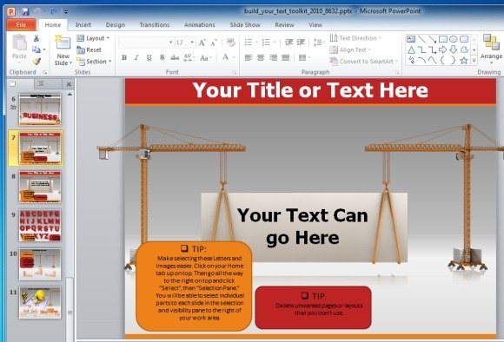Select slide 6 BUSINESS thumbnail
The height and width of the screenshot is (342, 504).
[x=40, y=109]
